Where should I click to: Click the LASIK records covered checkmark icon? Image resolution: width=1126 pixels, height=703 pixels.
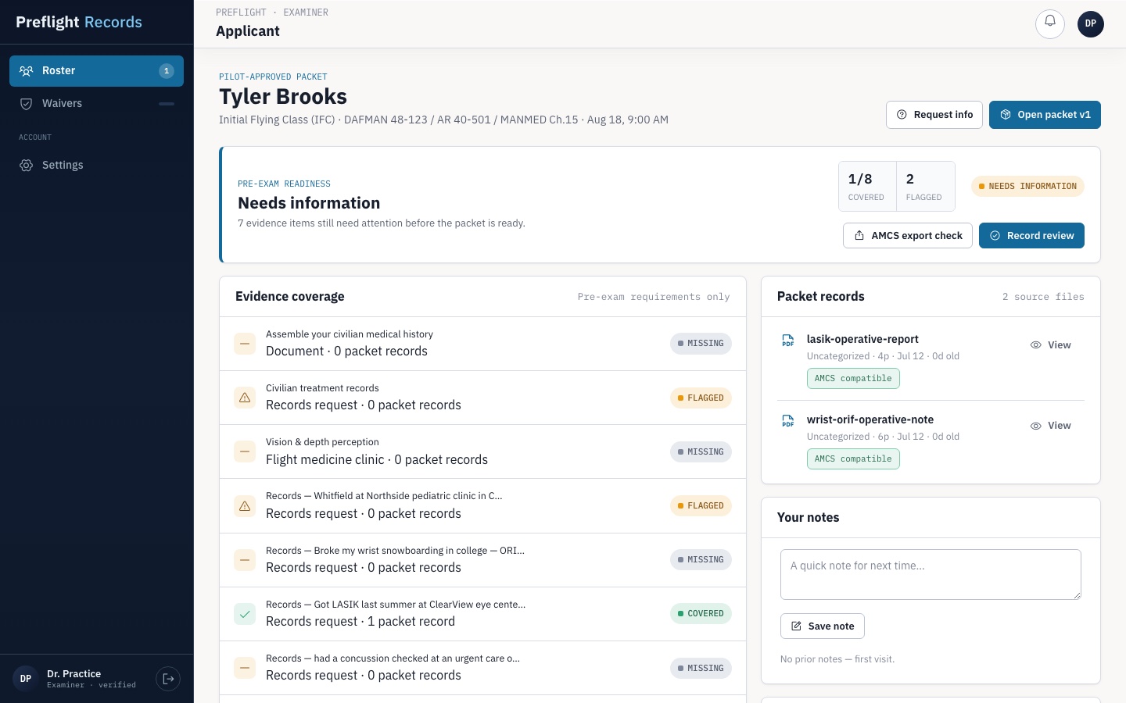click(245, 614)
